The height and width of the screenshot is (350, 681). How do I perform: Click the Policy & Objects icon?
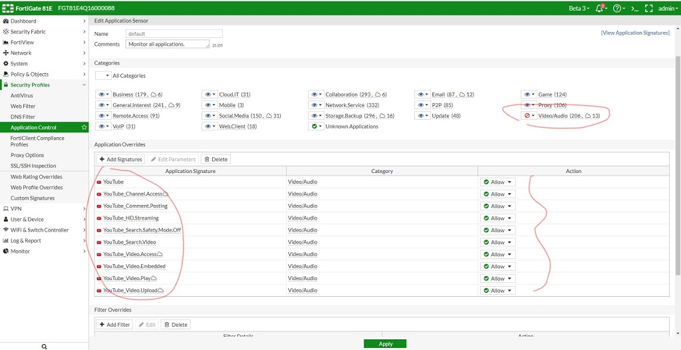coord(5,75)
